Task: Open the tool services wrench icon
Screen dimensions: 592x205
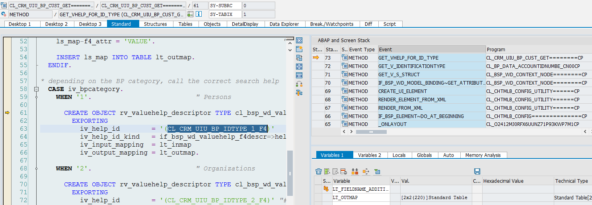Action: [299, 93]
